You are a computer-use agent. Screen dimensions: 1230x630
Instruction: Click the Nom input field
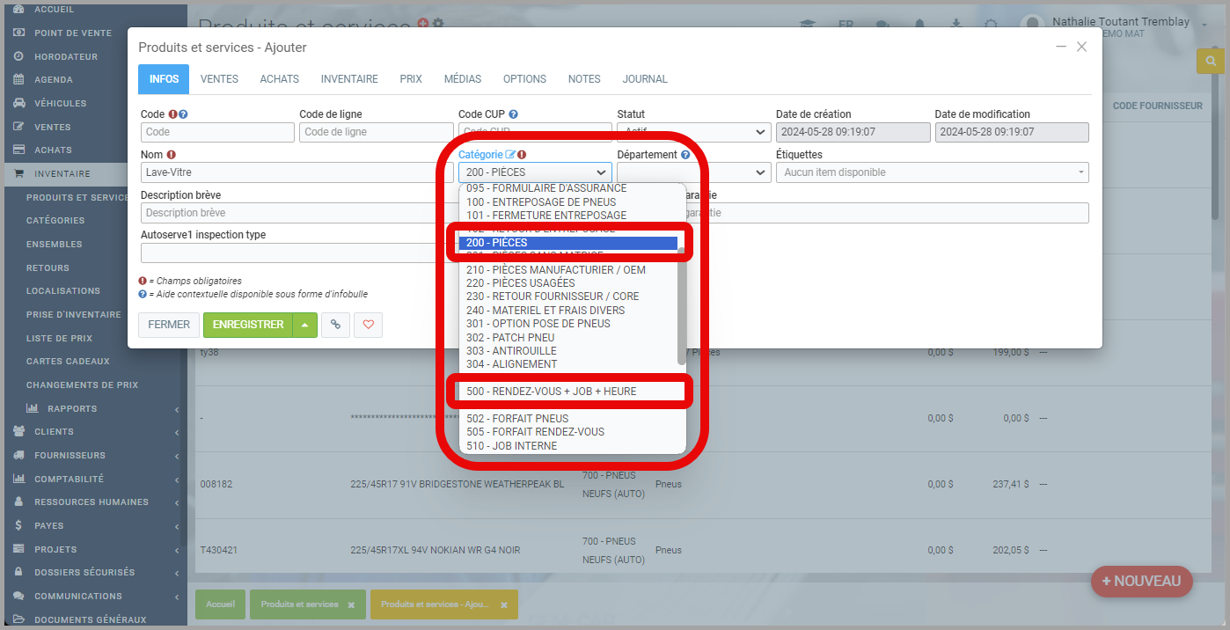[297, 172]
